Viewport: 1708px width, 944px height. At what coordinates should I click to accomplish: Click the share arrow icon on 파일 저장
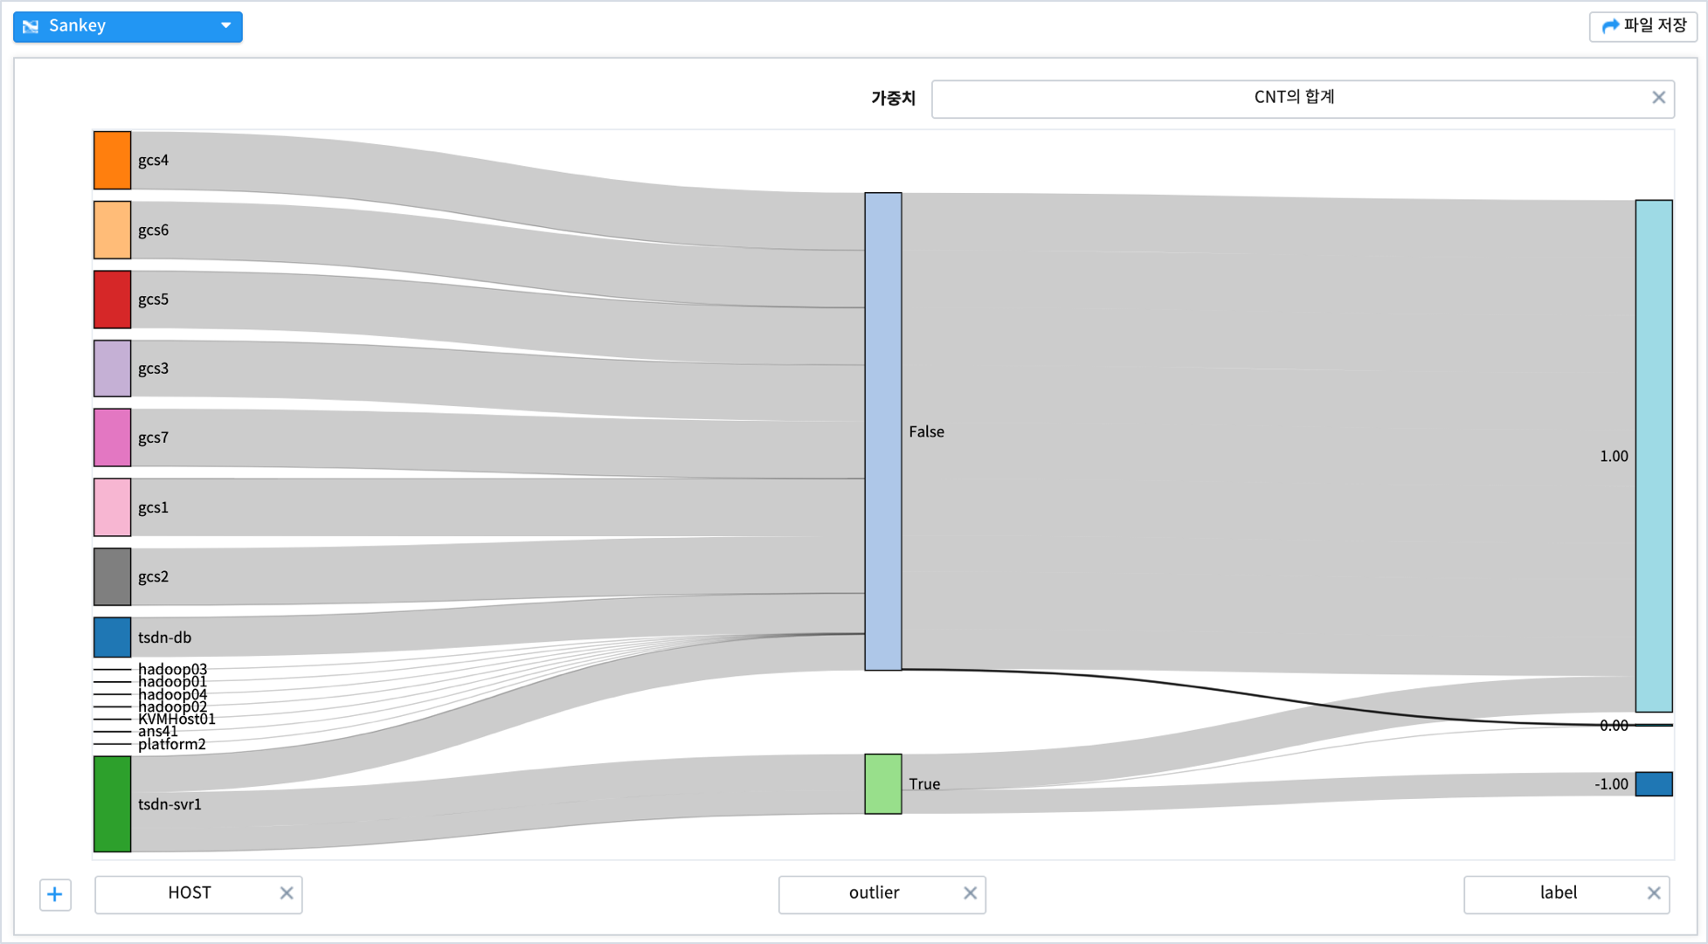click(x=1609, y=27)
